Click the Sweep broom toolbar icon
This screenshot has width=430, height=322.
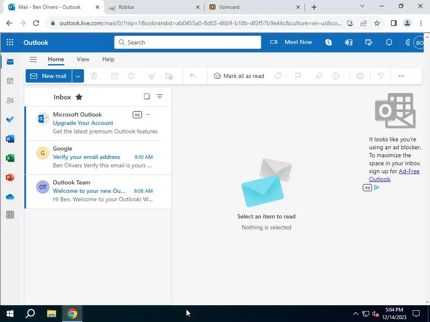(x=152, y=76)
